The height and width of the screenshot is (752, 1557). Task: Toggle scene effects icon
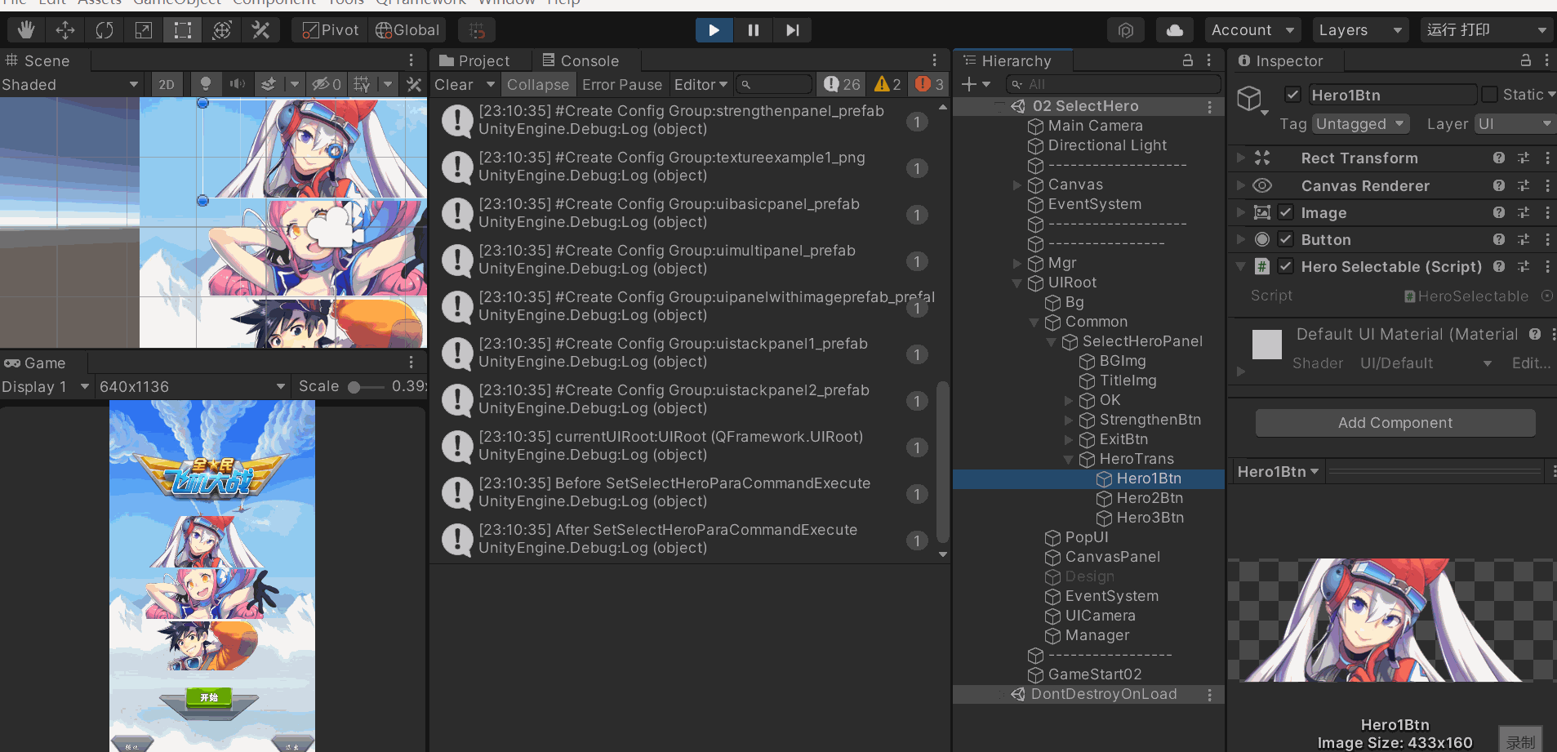coord(269,85)
